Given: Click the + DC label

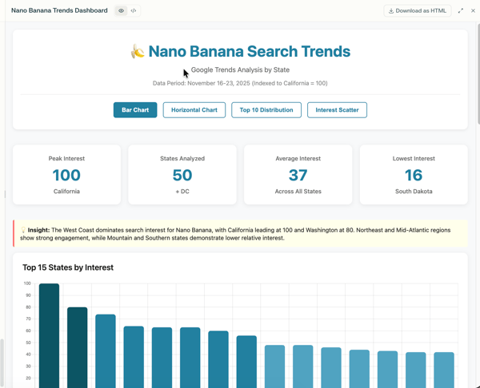Looking at the screenshot, I should [x=182, y=192].
